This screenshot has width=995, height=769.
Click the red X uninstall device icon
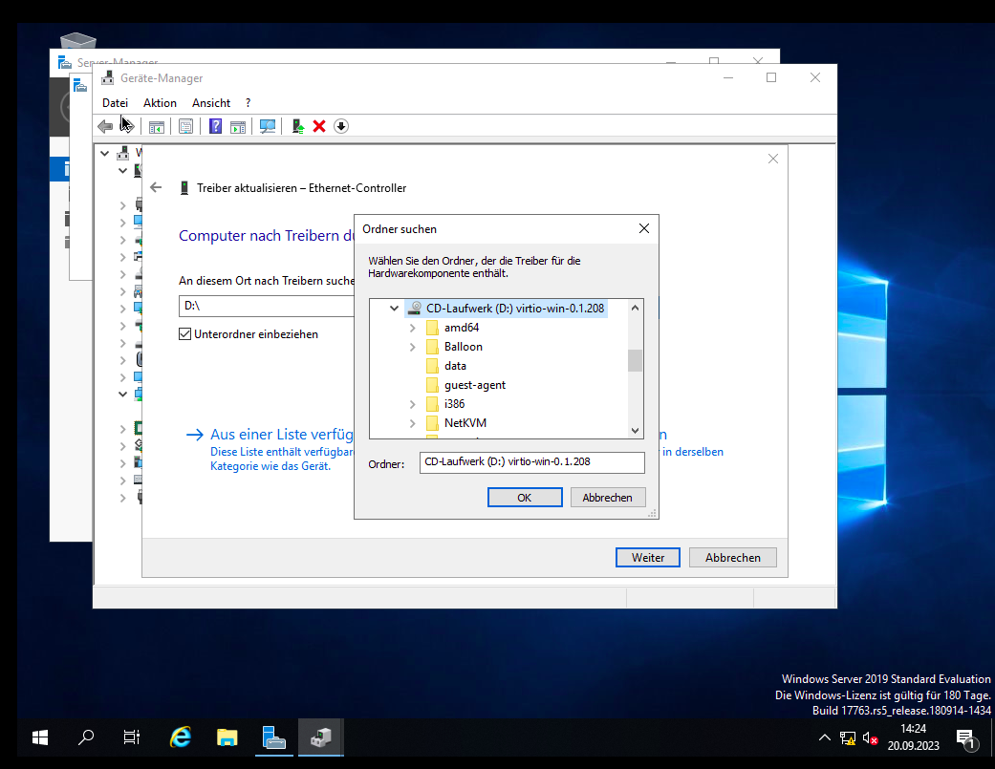[x=319, y=126]
